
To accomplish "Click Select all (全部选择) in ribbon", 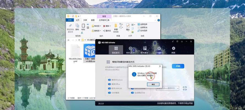I will (x=142, y=24).
